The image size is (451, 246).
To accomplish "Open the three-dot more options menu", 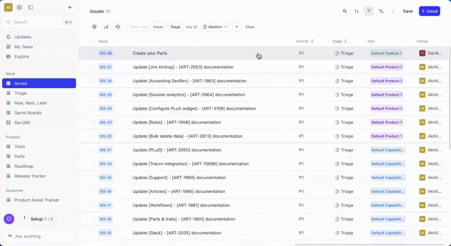I will (393, 11).
